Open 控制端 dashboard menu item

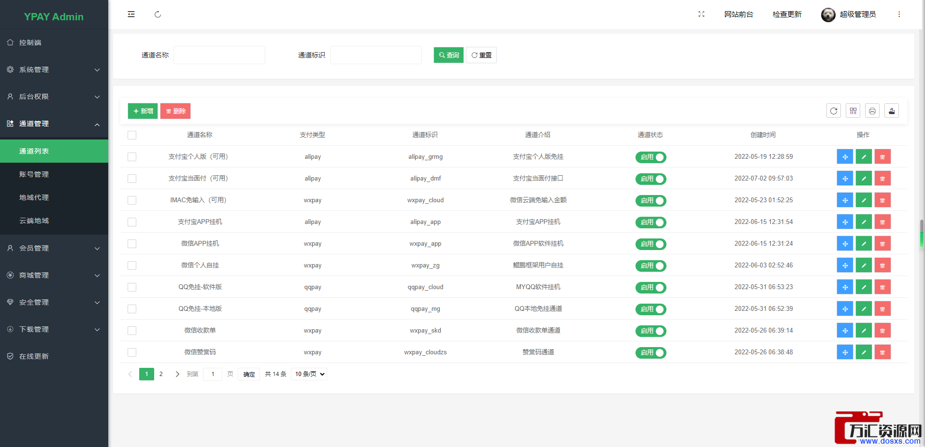coord(54,42)
